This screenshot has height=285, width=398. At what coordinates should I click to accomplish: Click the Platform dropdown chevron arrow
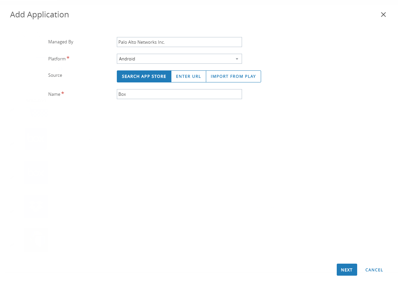pyautogui.click(x=237, y=59)
